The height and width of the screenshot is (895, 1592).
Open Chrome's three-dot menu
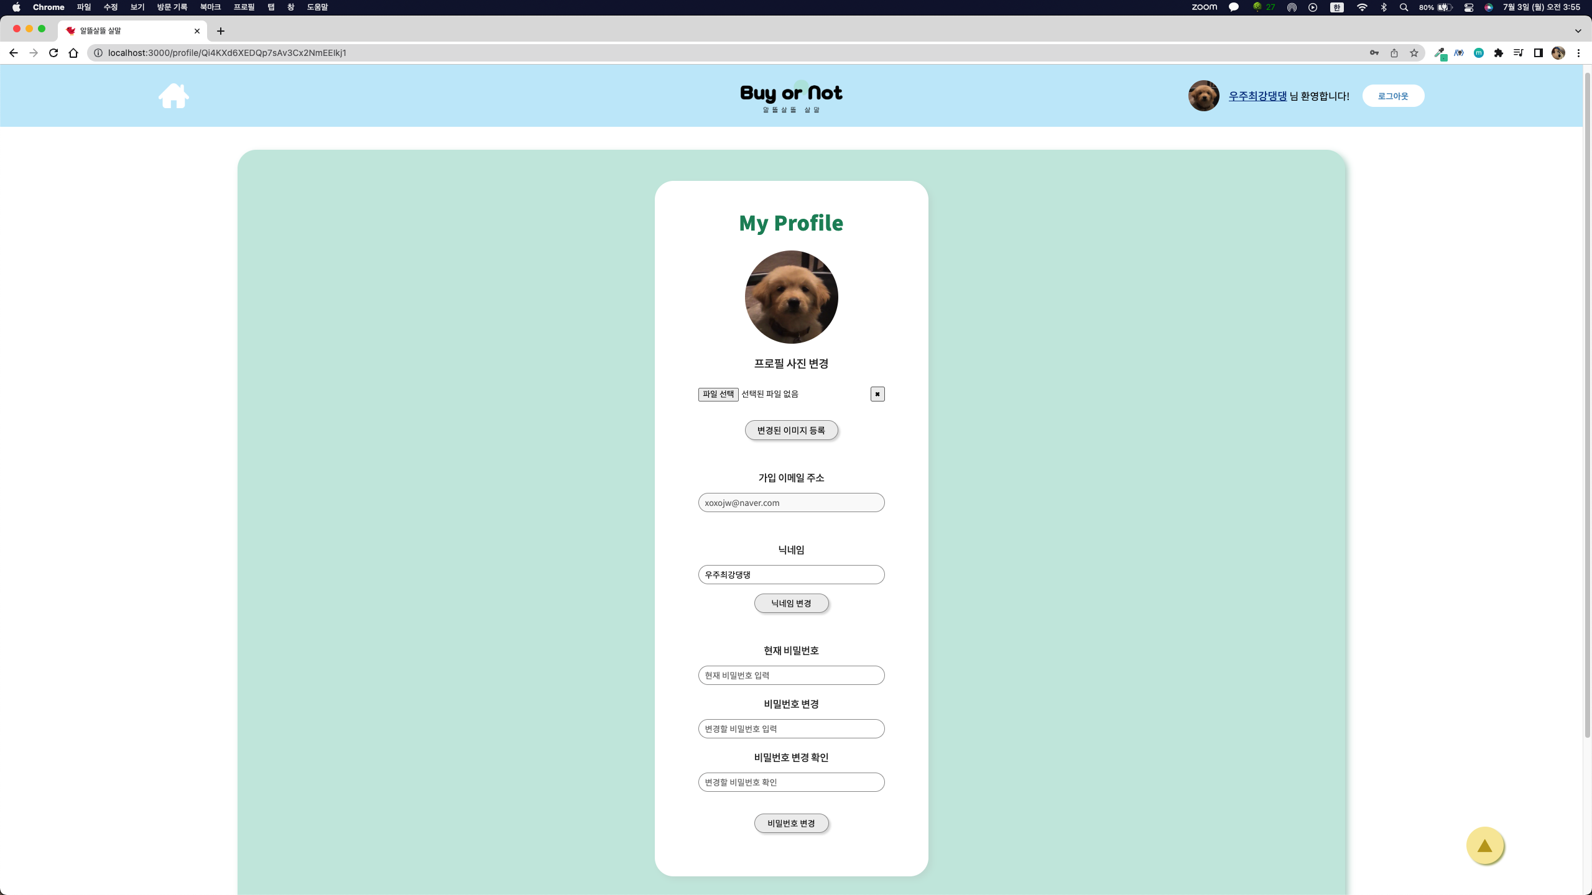(x=1578, y=53)
